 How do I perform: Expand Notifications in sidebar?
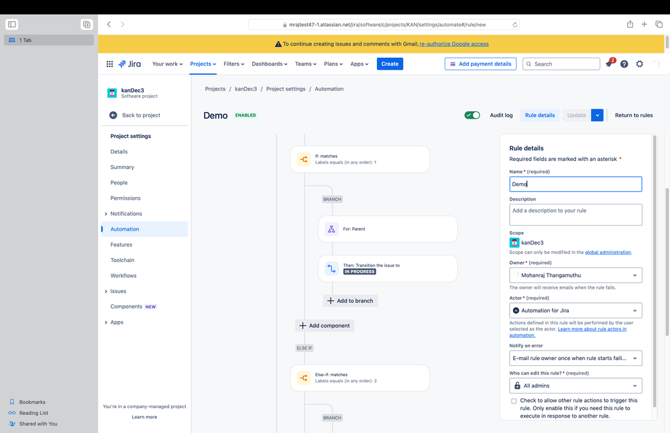106,214
